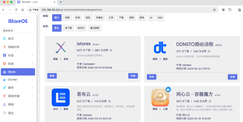The width and height of the screenshot is (243, 122).
Task: Like the DDNSTO app via thumbs-up icon
Action: point(209,51)
